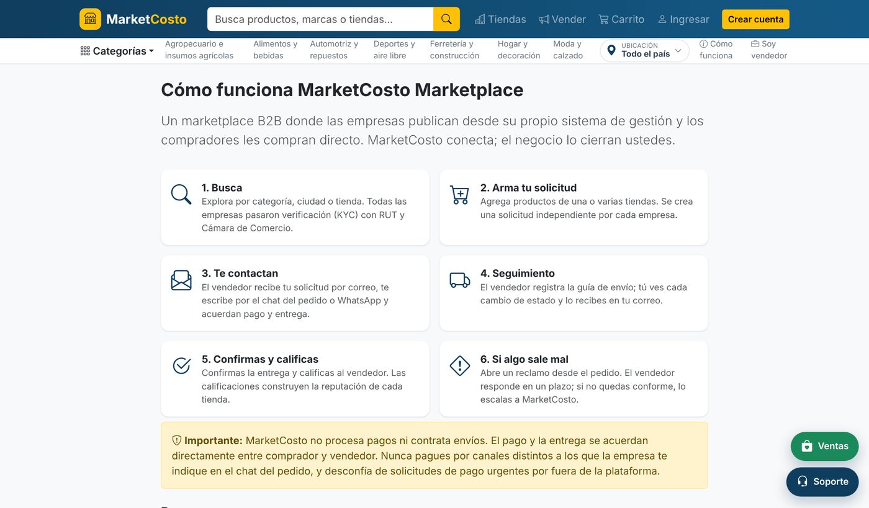Click the floating Ventas button

(824, 446)
